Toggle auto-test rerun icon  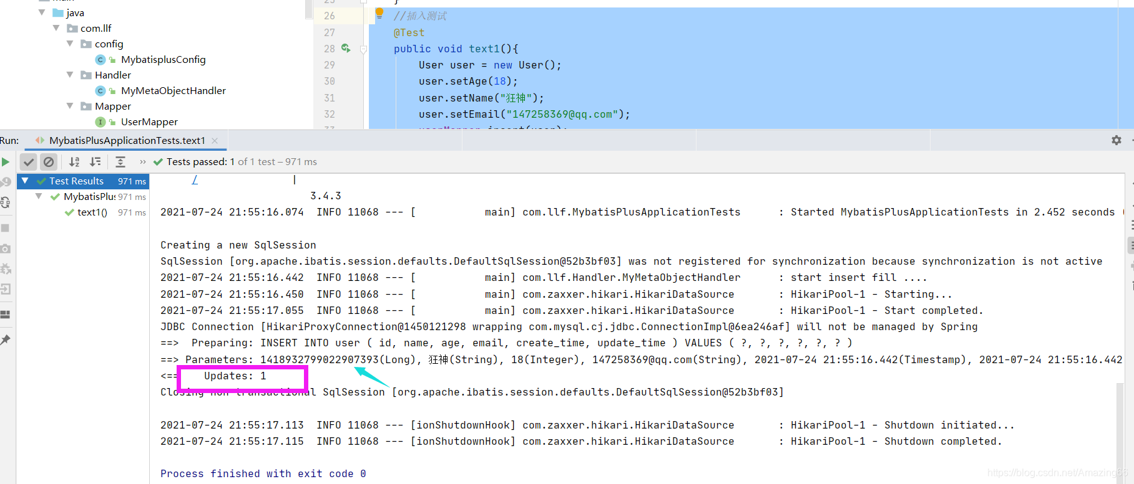click(x=6, y=202)
